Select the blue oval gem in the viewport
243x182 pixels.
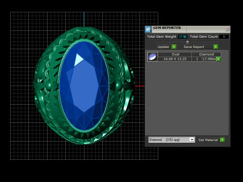[84, 85]
